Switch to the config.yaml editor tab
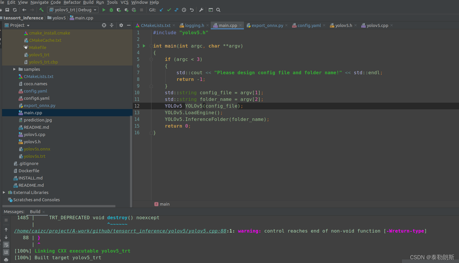Viewport: 459px width, 263px height. pos(309,26)
